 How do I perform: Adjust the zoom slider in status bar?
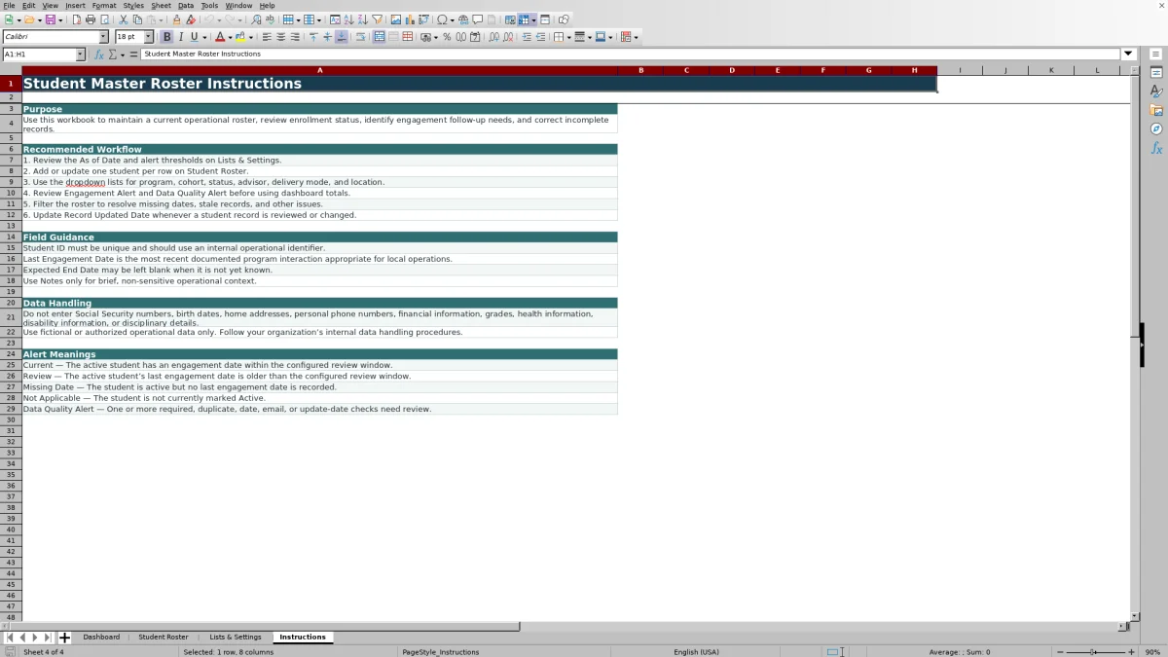(x=1093, y=651)
